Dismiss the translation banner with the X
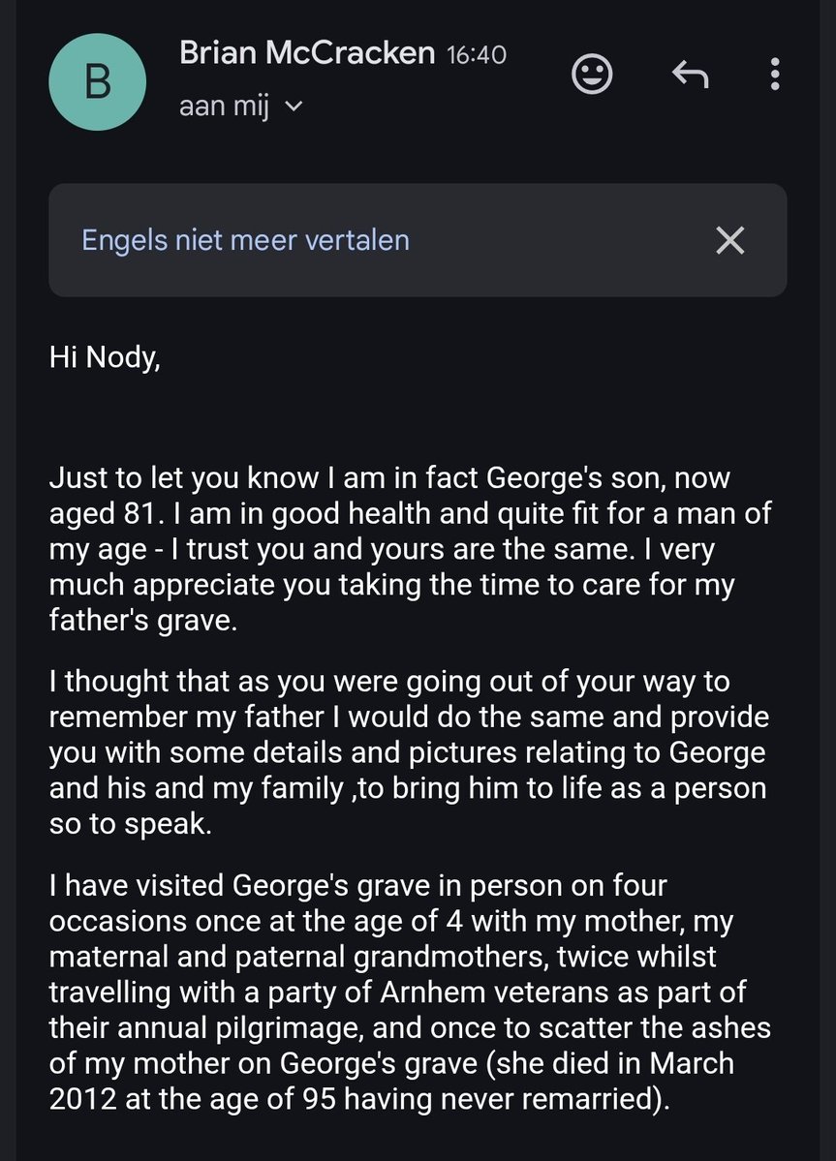Image resolution: width=836 pixels, height=1161 pixels. point(730,241)
